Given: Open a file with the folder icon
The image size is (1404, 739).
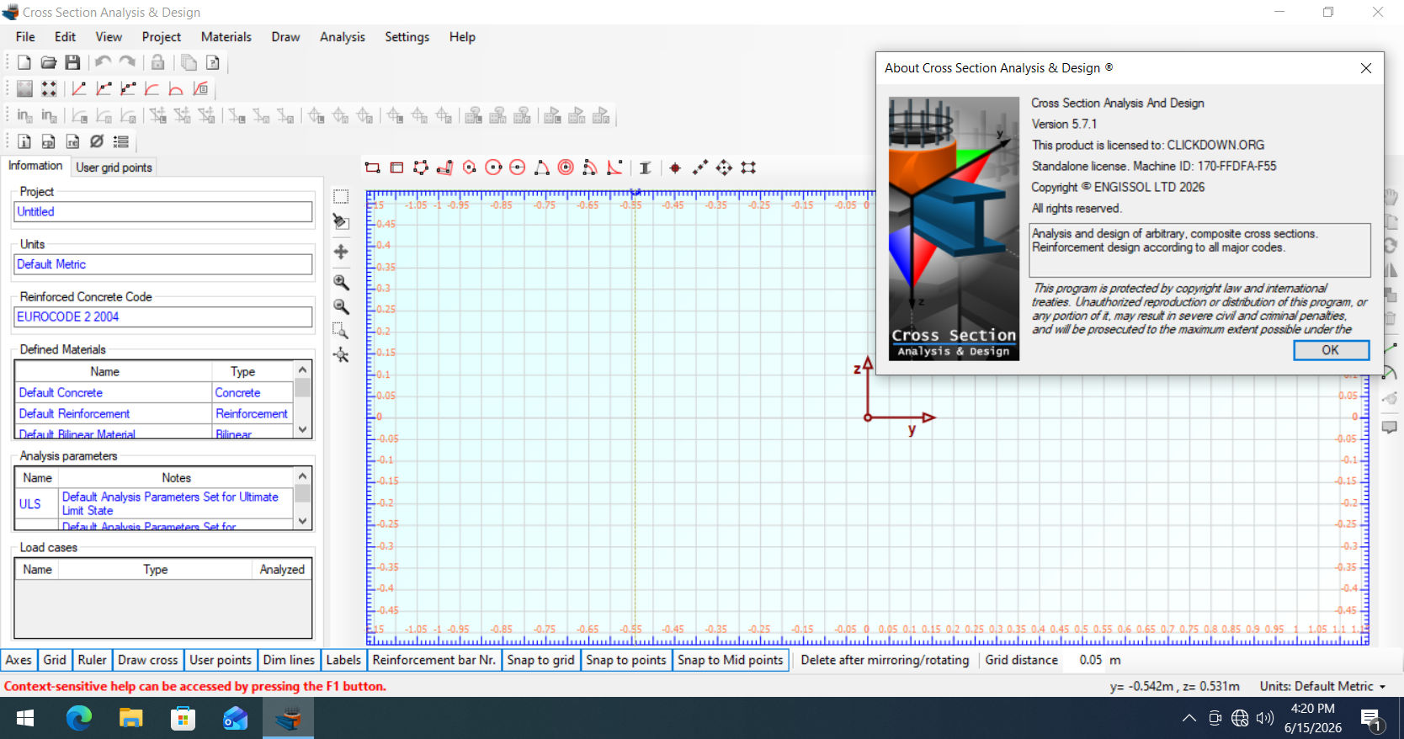Looking at the screenshot, I should click(49, 62).
